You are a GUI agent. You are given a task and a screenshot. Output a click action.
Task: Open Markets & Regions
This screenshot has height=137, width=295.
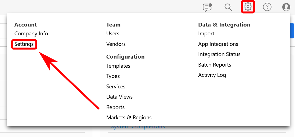click(x=129, y=118)
